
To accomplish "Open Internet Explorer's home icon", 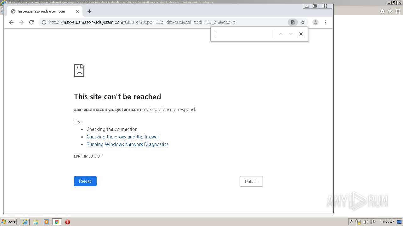I will point(383,11).
